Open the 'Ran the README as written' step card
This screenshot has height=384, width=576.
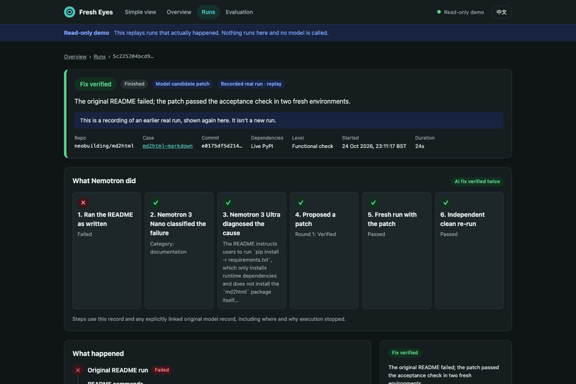pyautogui.click(x=106, y=250)
